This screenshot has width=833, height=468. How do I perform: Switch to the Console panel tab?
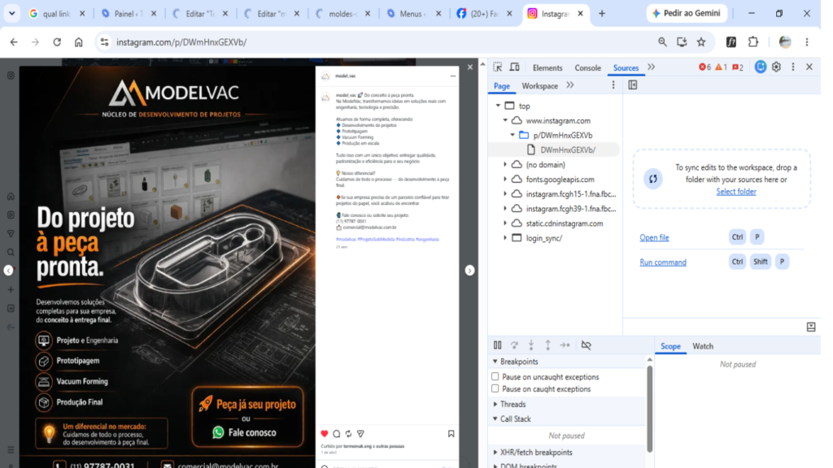(x=587, y=68)
